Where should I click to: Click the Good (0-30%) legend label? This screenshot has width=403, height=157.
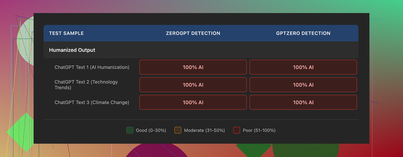[x=151, y=130]
